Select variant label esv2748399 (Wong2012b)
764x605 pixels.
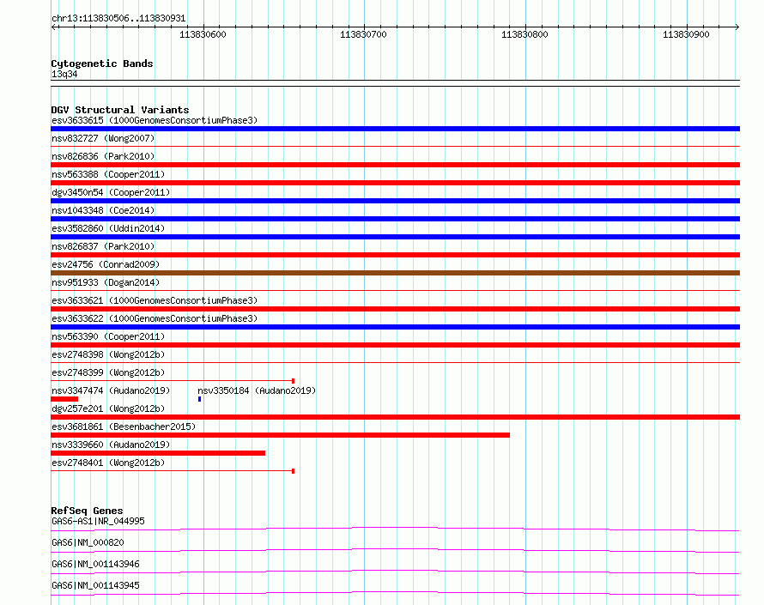[108, 372]
